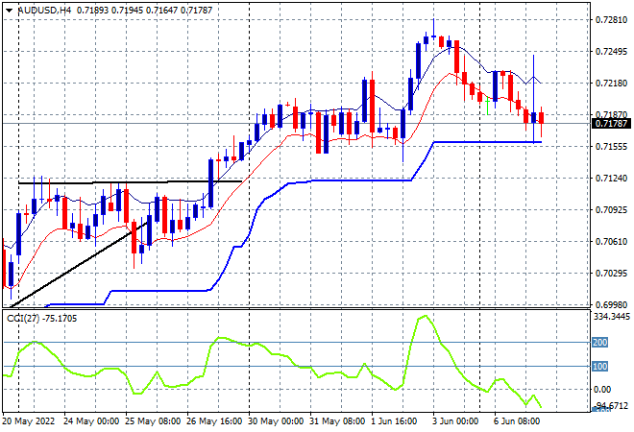Click the time axis label 20 May 2022
Image resolution: width=634 pixels, height=432 pixels.
29,421
